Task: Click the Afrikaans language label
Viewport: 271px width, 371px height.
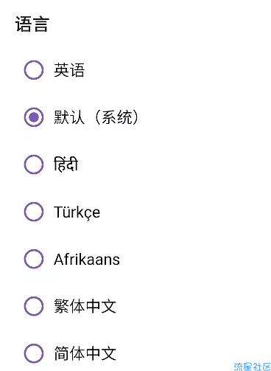Action: (x=87, y=260)
